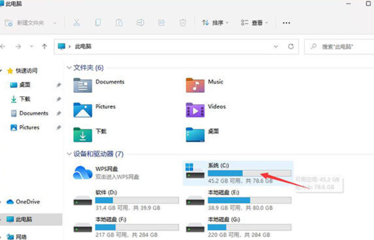Open the 新建文件夹 dropdown arrow

pos(55,23)
